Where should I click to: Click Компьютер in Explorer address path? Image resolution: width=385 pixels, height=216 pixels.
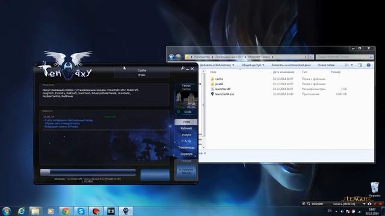tap(202, 57)
